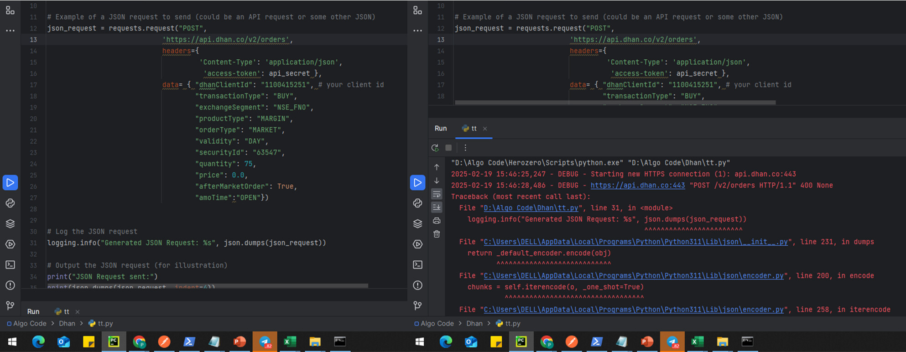Toggle soft-wrap for the console output

437,194
